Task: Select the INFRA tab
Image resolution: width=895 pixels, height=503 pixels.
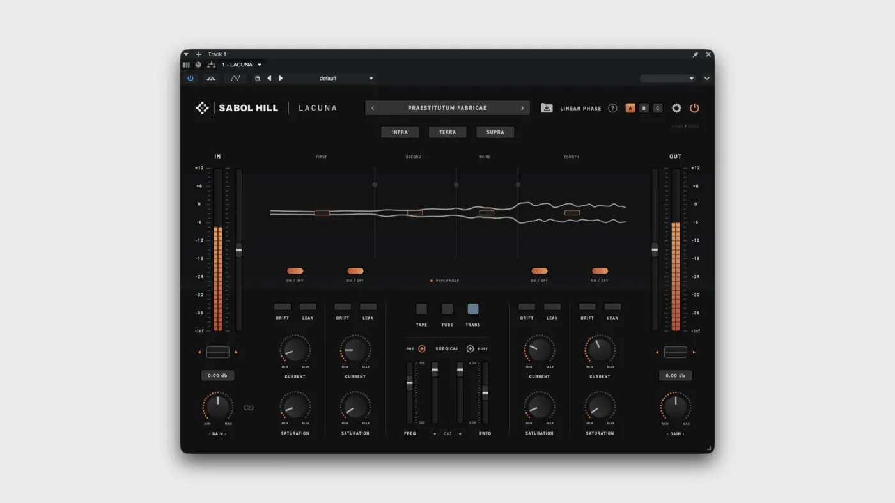Action: point(400,132)
